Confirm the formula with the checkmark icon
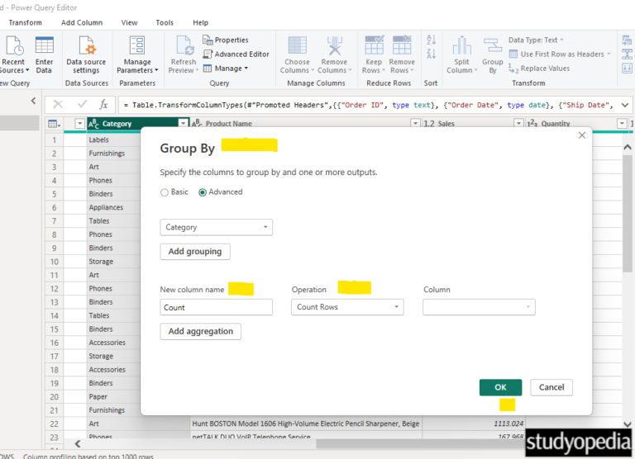Viewport: 635px width, 459px height. (82, 105)
